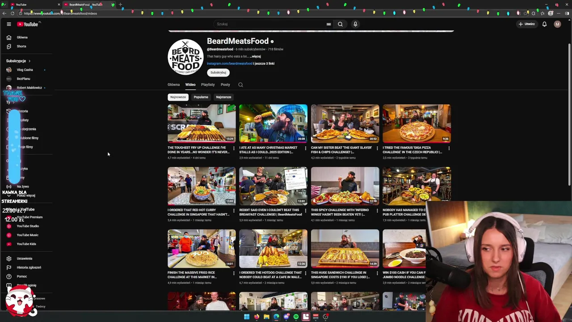Screen dimensions: 572x322
Task: Start voice search with microphone icon
Action: 355,24
